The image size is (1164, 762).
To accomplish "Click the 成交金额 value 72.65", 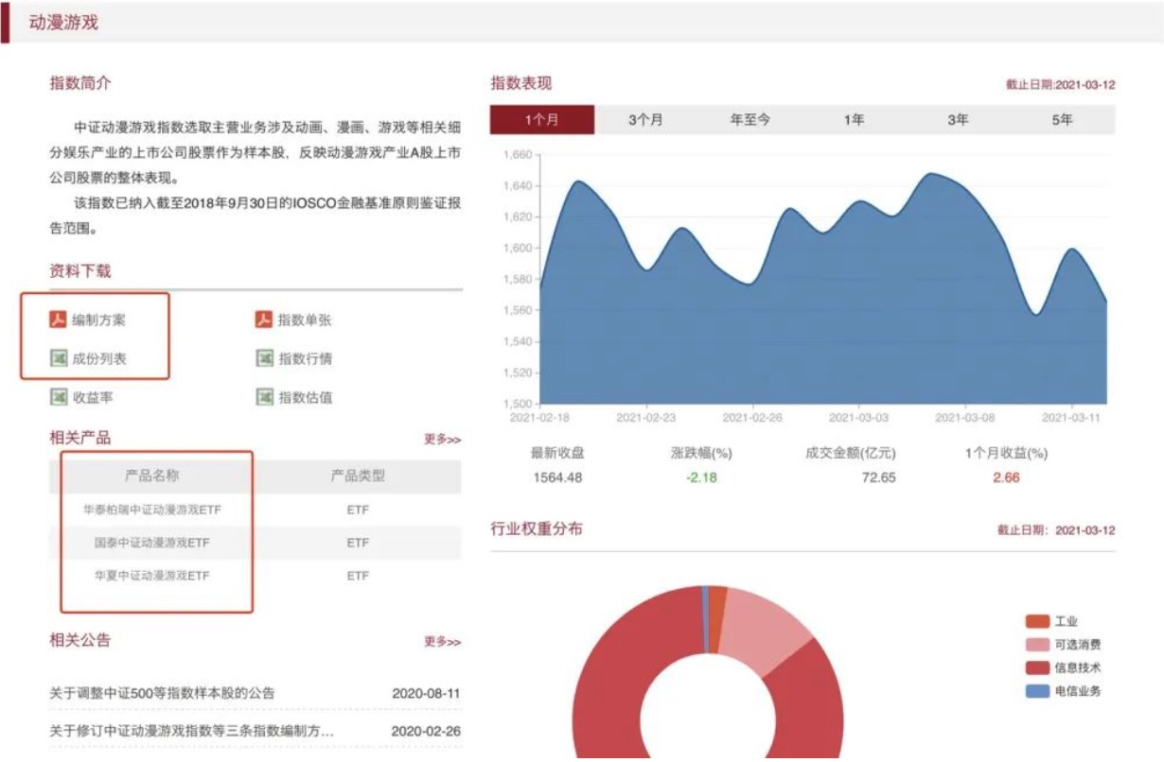I will (x=878, y=477).
